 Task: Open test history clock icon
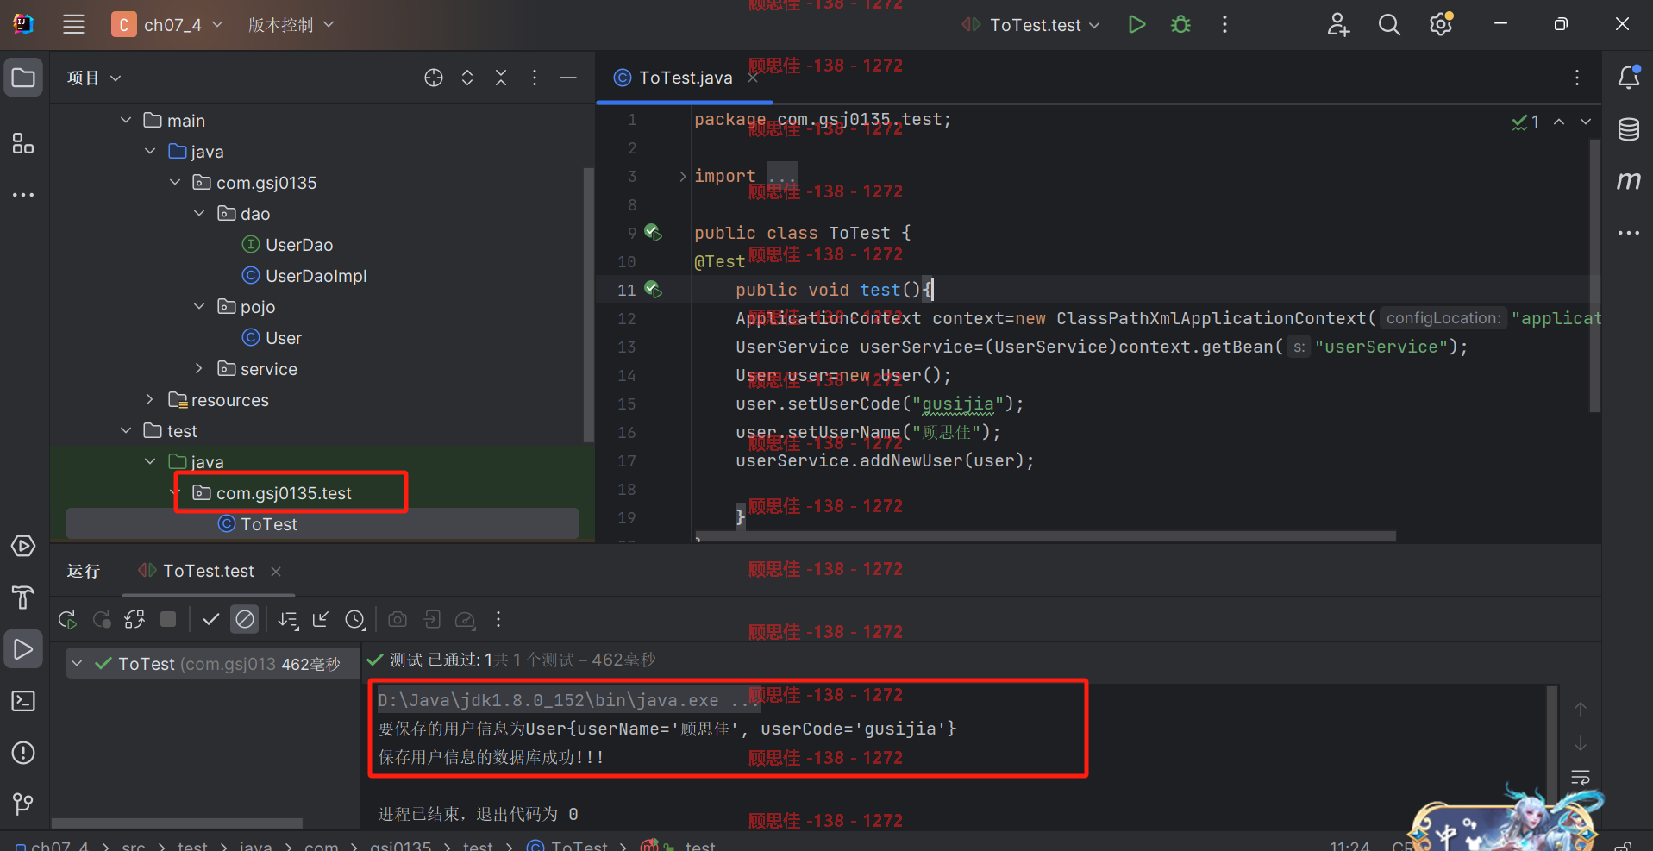click(x=355, y=619)
